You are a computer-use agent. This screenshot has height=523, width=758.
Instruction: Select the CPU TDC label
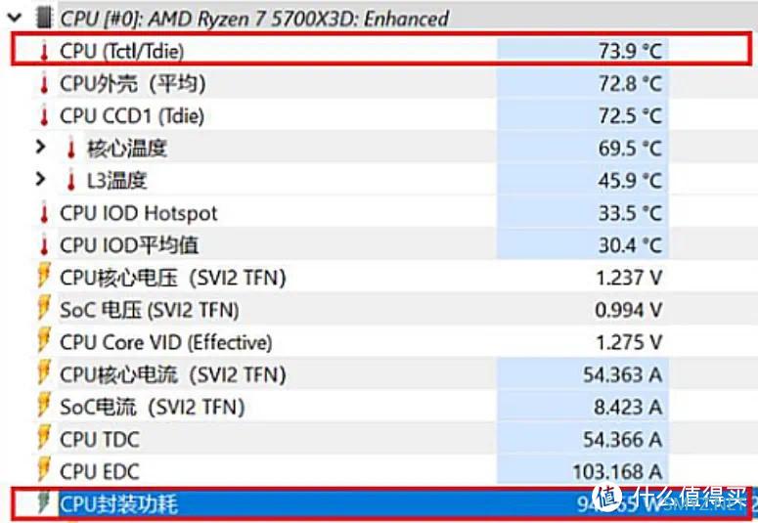click(x=100, y=440)
